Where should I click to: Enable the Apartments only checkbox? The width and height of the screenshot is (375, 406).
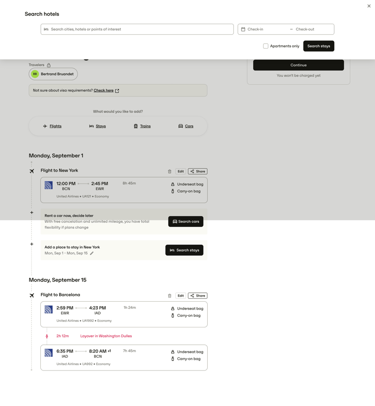pos(266,46)
